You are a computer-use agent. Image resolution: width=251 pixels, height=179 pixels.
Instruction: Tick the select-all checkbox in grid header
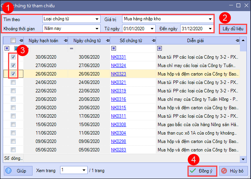(13, 40)
